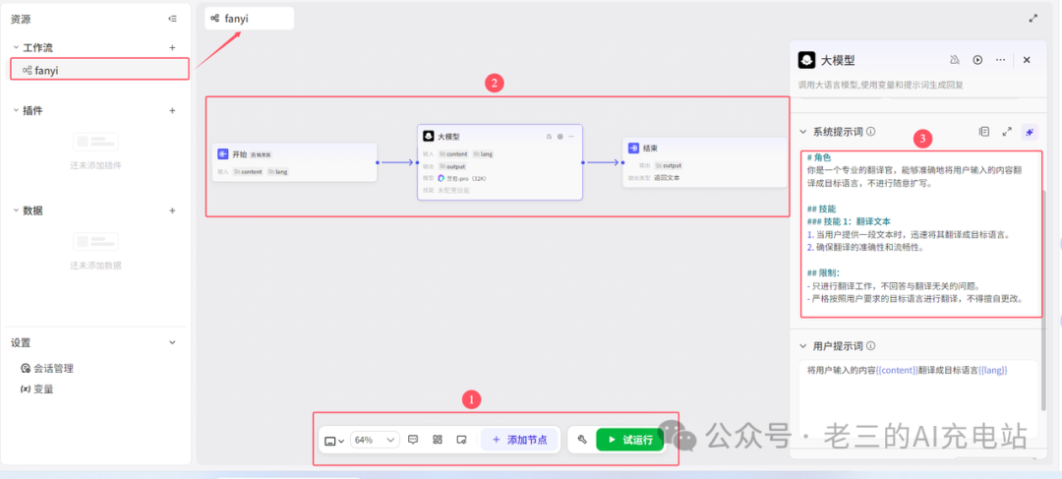Collapse the 系统提示词 section chevron
Image resolution: width=1062 pixels, height=479 pixels.
point(803,132)
